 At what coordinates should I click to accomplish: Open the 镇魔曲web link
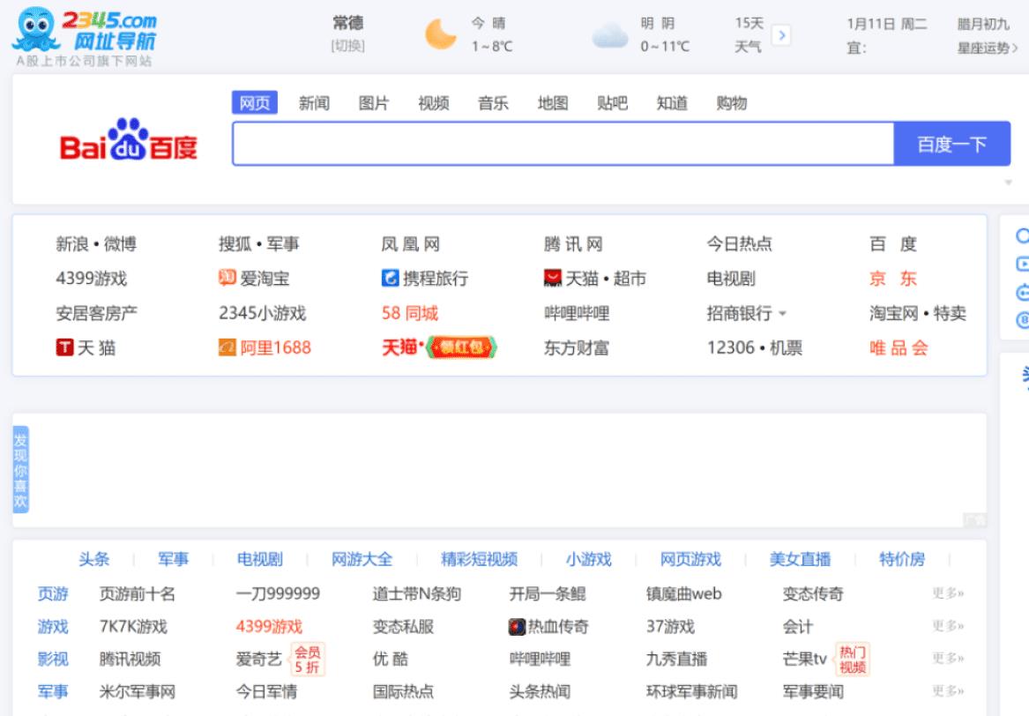click(x=684, y=594)
